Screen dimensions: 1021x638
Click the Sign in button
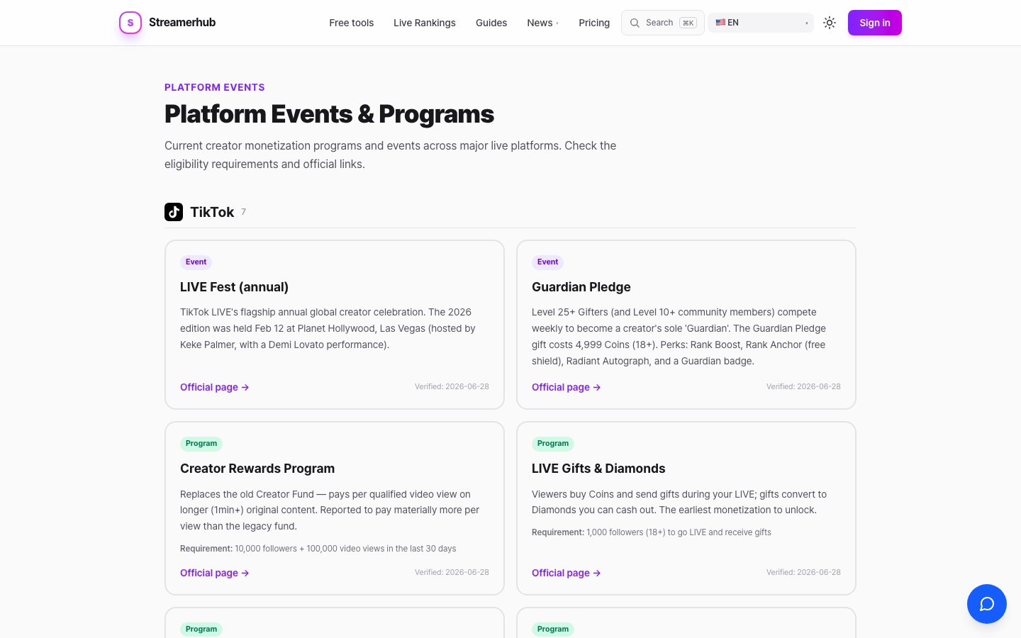[875, 23]
